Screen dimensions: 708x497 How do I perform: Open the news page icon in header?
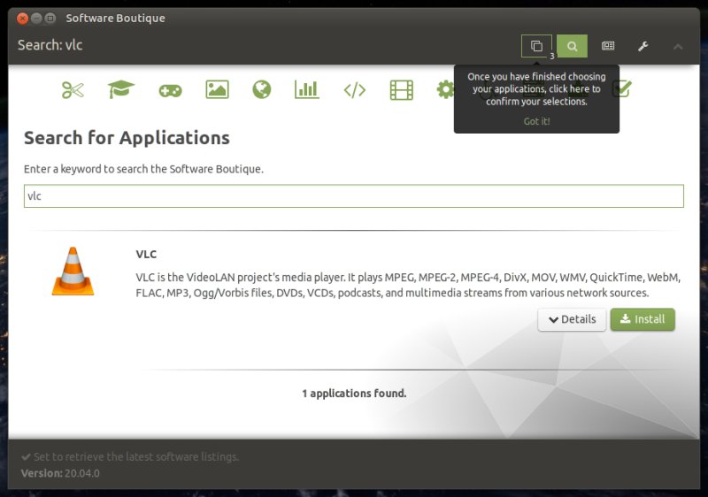[x=608, y=46]
